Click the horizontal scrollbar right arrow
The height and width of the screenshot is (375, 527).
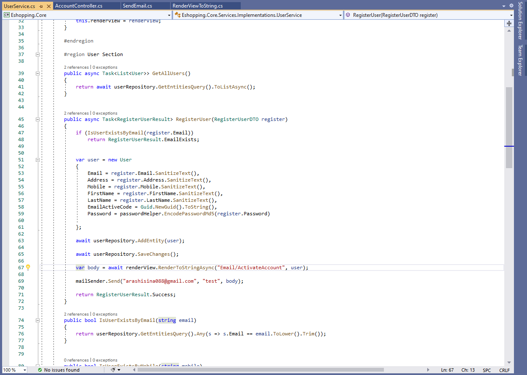click(x=428, y=370)
